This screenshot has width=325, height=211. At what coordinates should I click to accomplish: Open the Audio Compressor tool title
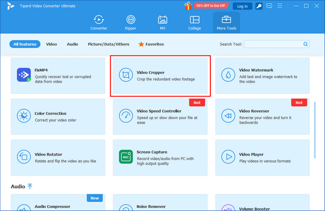click(x=52, y=206)
